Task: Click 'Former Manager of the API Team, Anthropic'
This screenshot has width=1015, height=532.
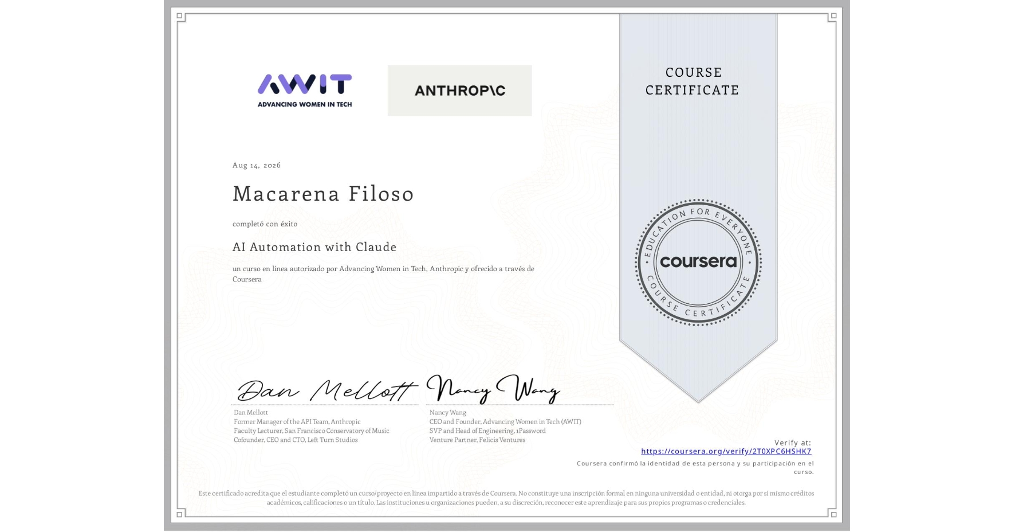Action: 297,421
